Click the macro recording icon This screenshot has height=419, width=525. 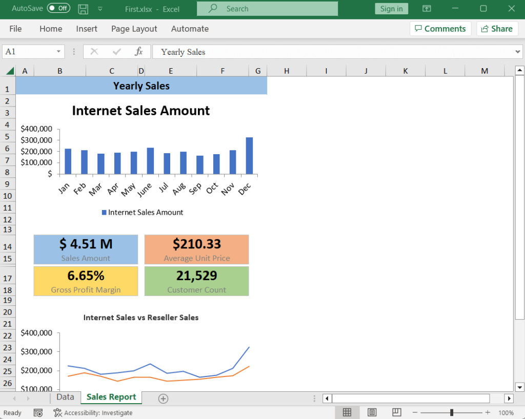click(x=38, y=413)
